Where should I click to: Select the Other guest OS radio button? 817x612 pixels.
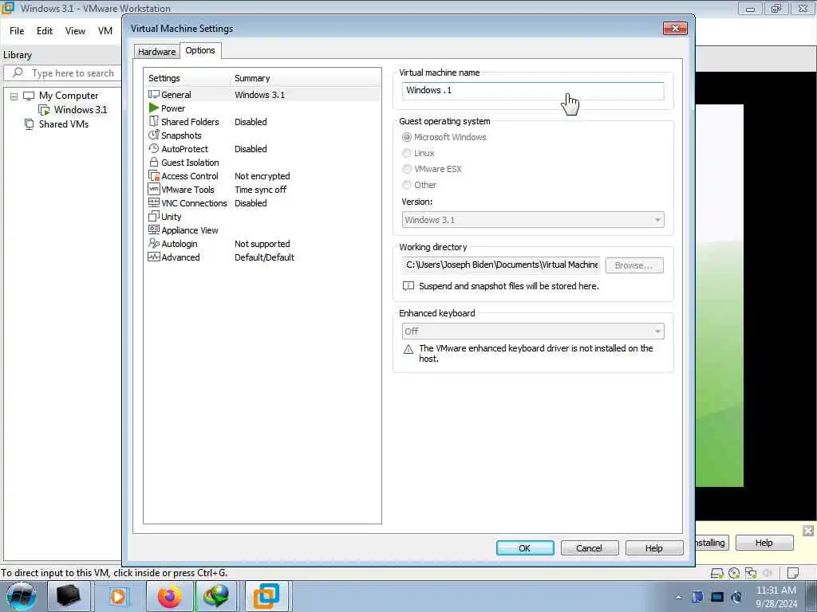(x=407, y=185)
